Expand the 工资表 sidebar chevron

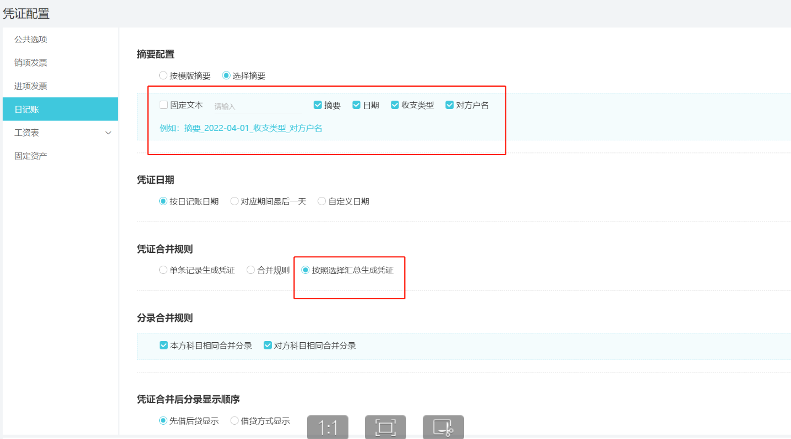[x=108, y=133]
